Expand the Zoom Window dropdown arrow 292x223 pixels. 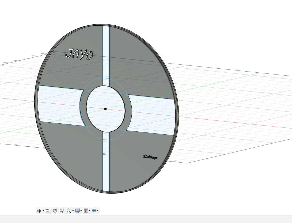[73, 211]
